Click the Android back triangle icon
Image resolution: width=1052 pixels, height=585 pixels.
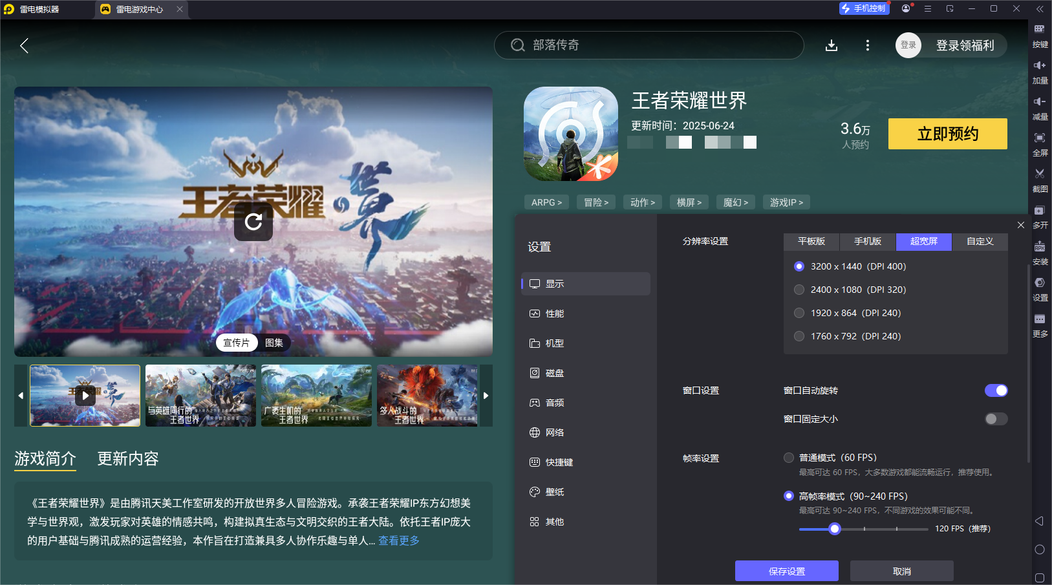[x=1040, y=521]
